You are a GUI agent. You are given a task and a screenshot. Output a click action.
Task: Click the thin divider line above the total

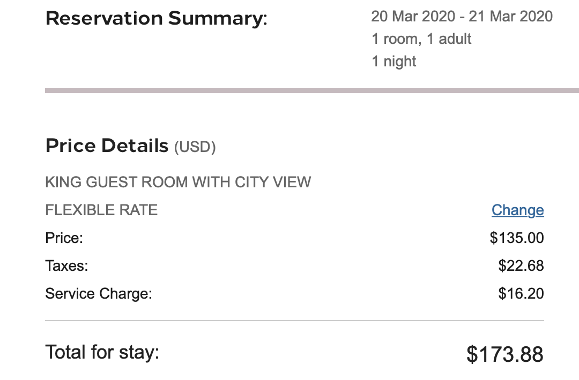(x=294, y=321)
